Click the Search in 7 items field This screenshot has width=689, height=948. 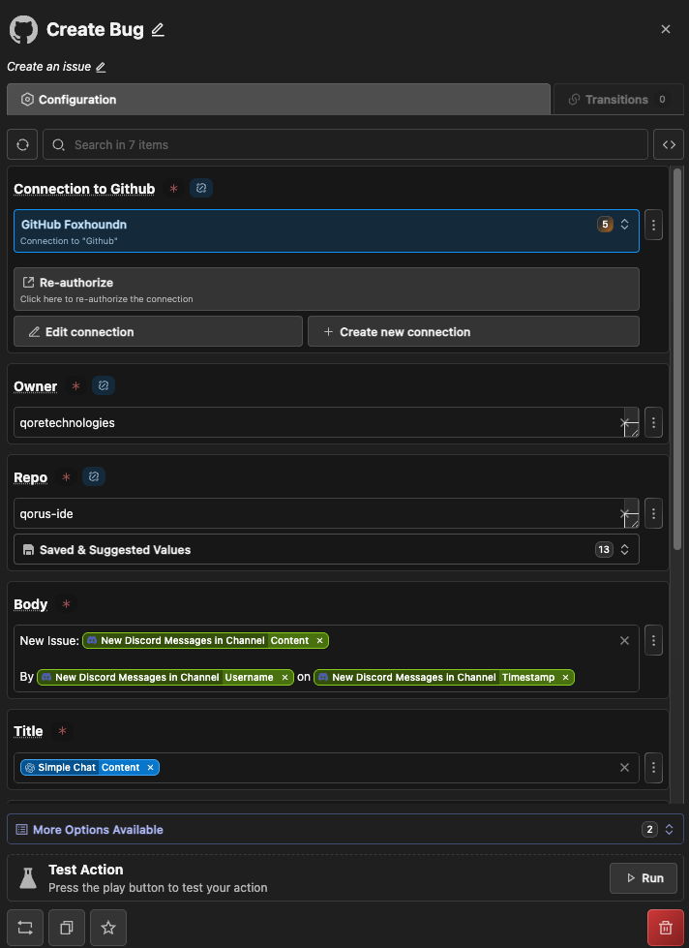345,144
